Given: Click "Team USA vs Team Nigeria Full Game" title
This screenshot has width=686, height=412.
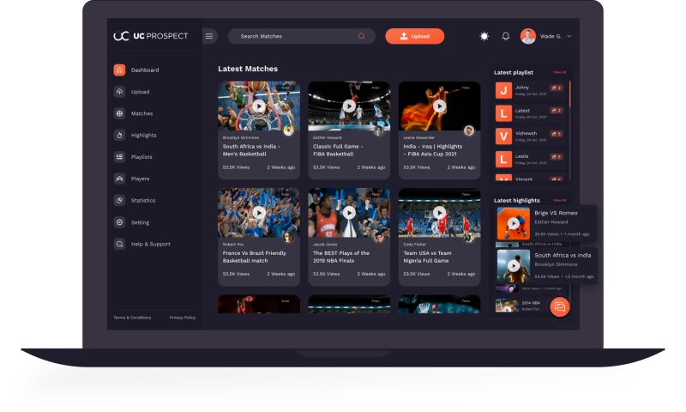Looking at the screenshot, I should [427, 257].
